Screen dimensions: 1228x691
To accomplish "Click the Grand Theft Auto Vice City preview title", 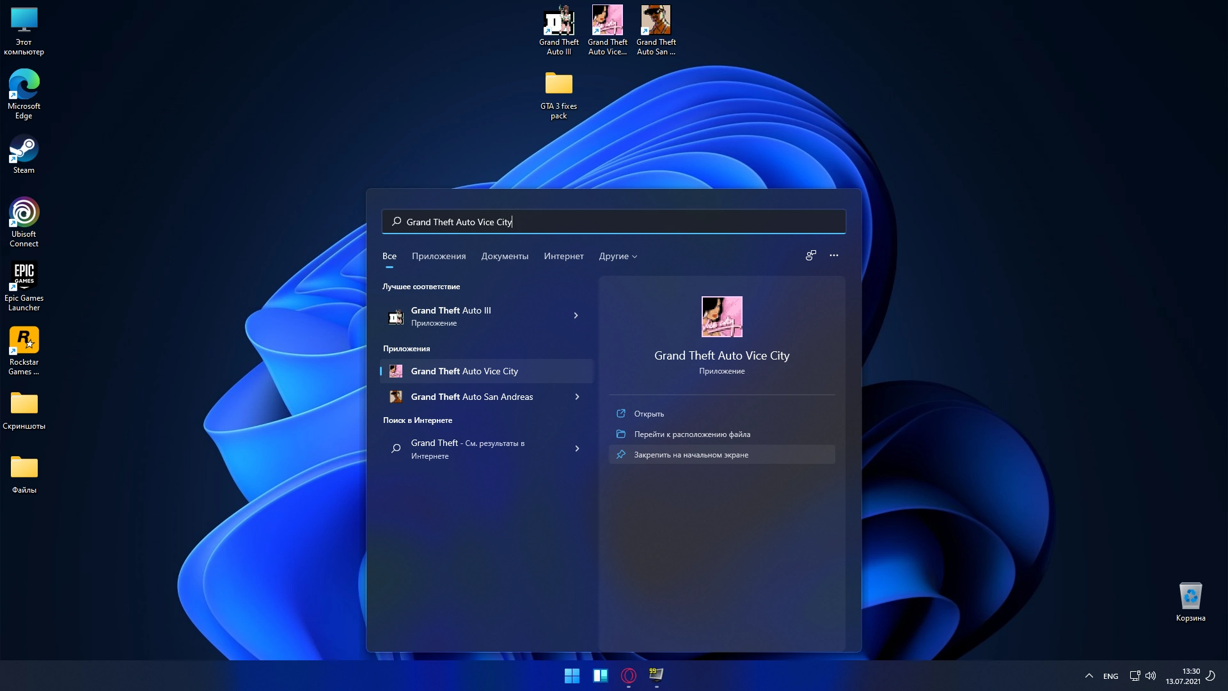I will 721,356.
